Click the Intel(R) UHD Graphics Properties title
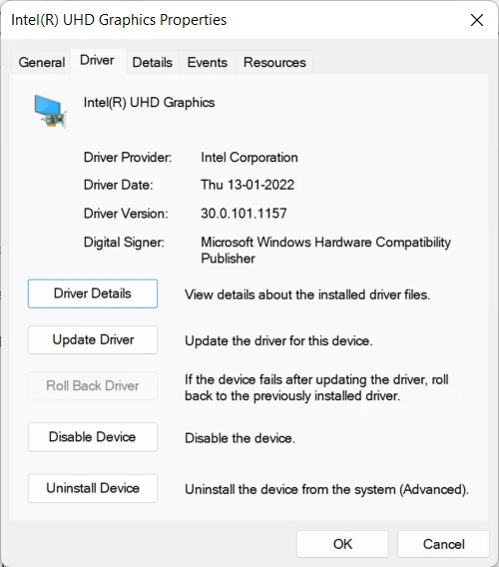 coord(119,20)
